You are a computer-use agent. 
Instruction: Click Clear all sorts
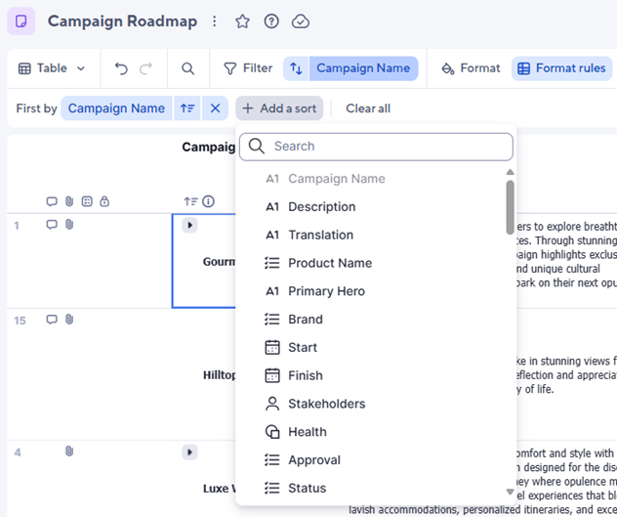(x=368, y=108)
